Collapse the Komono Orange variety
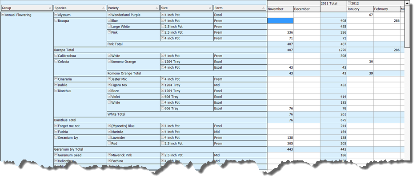 pos(109,62)
